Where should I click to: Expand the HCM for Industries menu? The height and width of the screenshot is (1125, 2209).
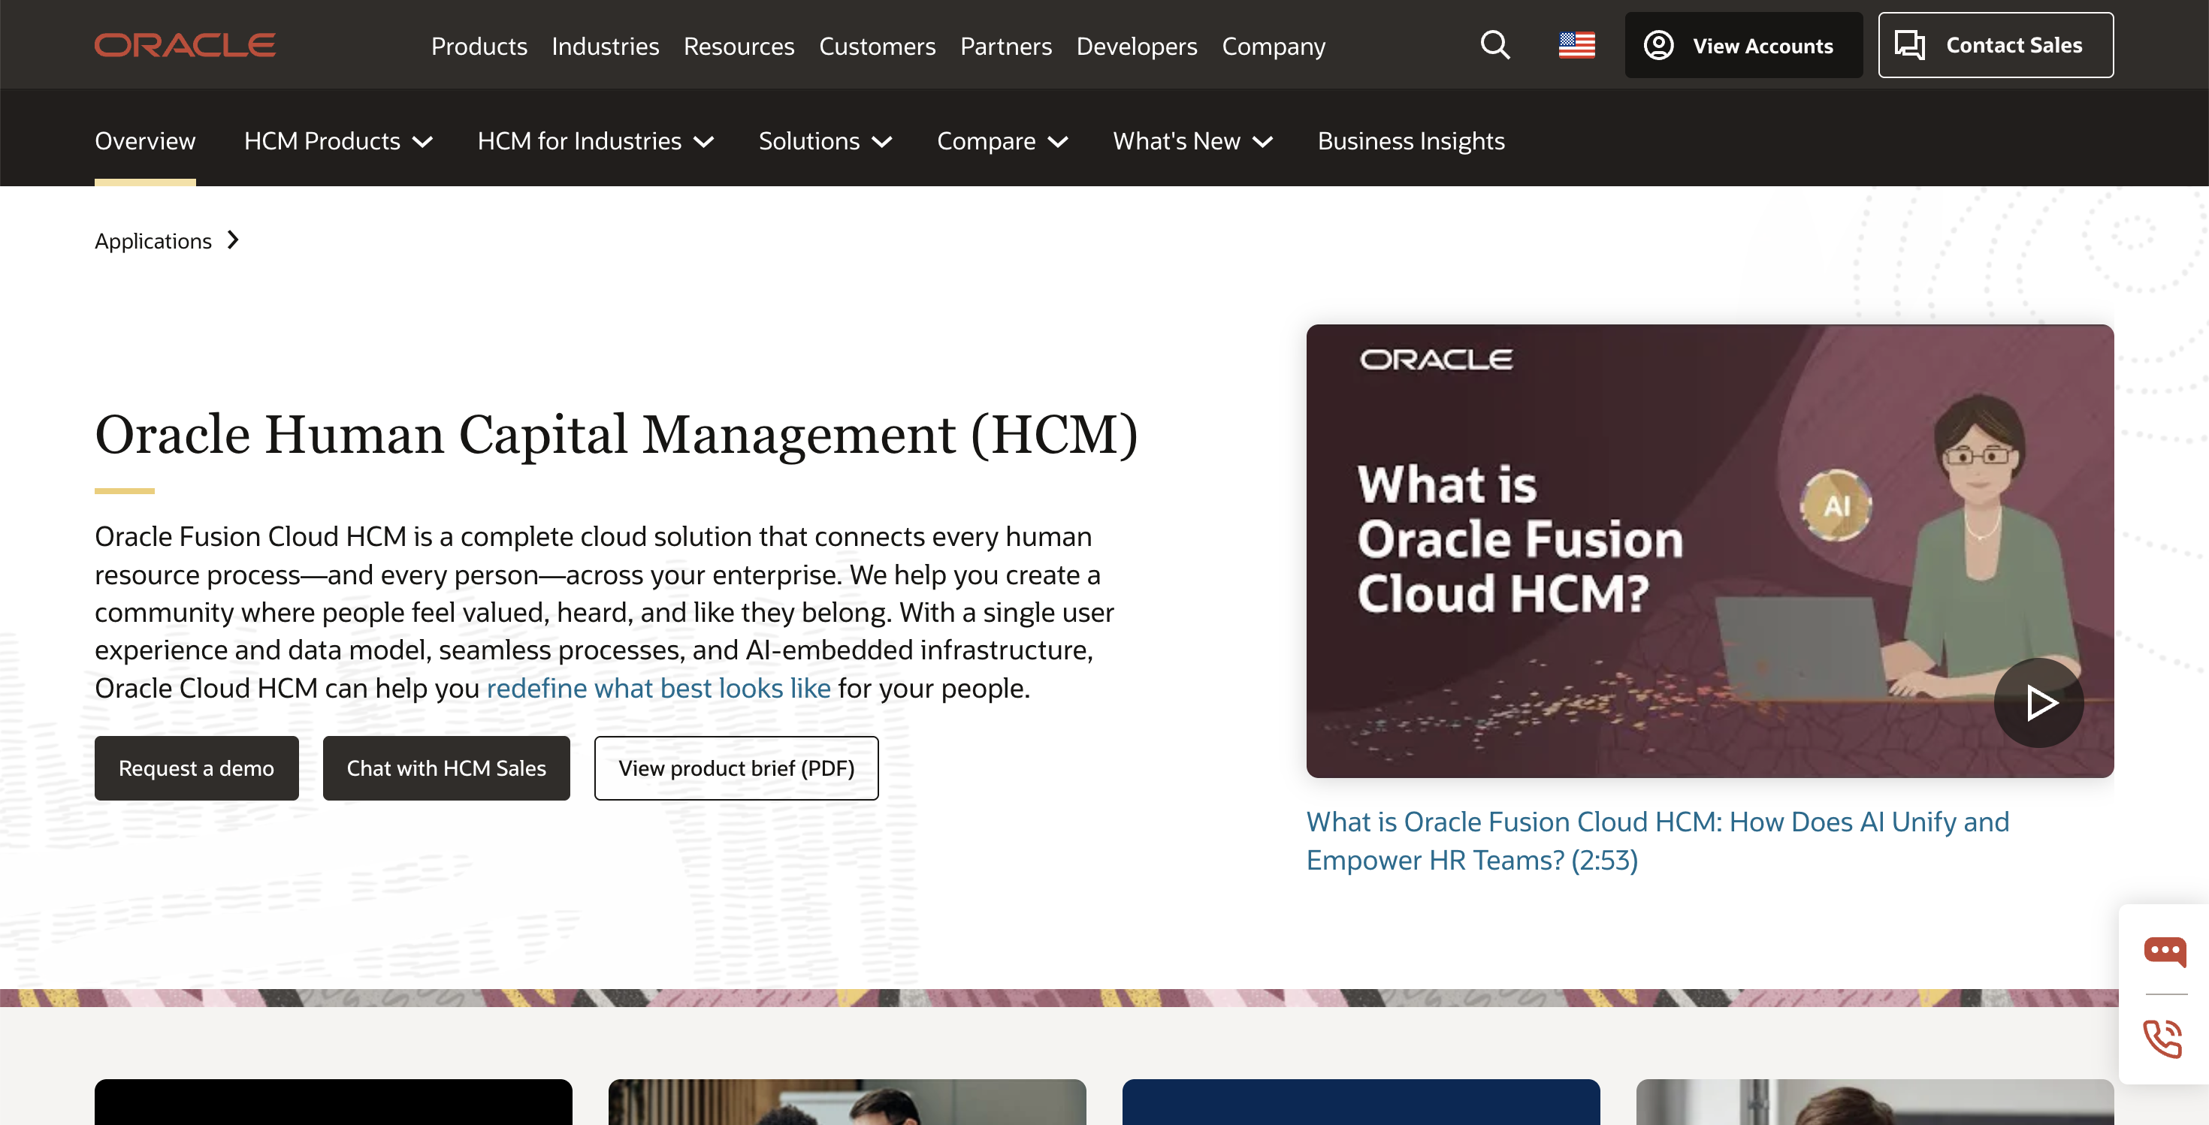595,140
